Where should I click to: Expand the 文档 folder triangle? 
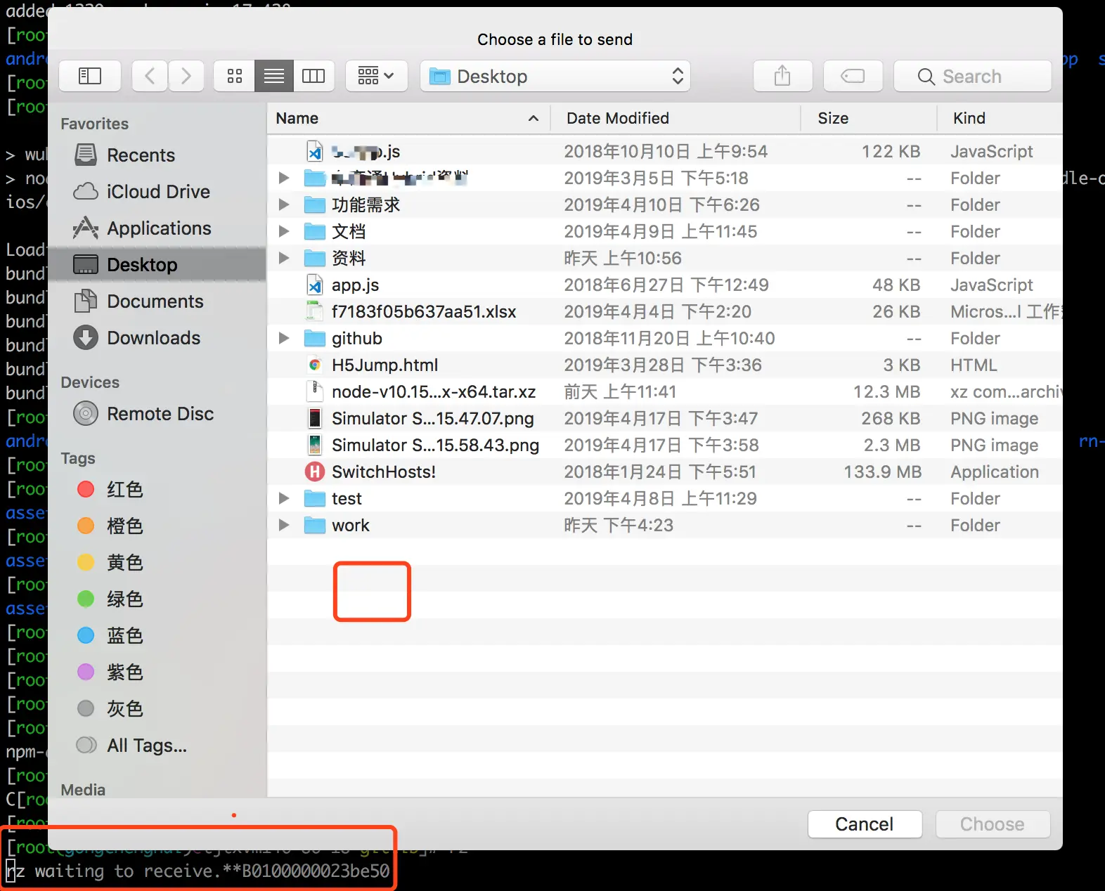point(284,232)
